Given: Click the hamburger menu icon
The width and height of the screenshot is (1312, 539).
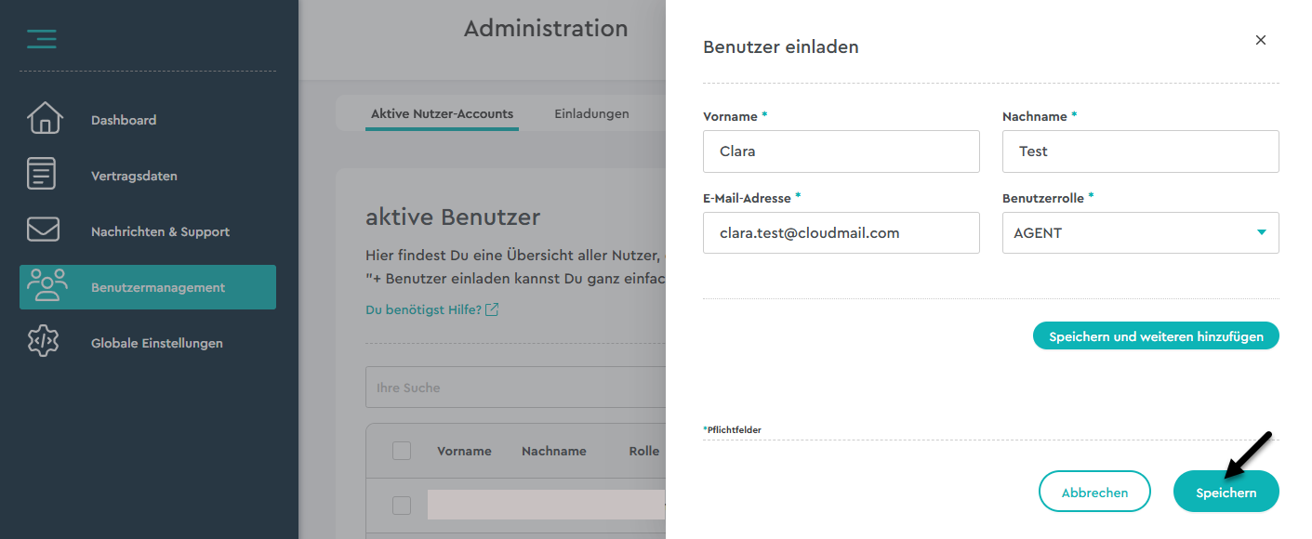Looking at the screenshot, I should coord(42,39).
